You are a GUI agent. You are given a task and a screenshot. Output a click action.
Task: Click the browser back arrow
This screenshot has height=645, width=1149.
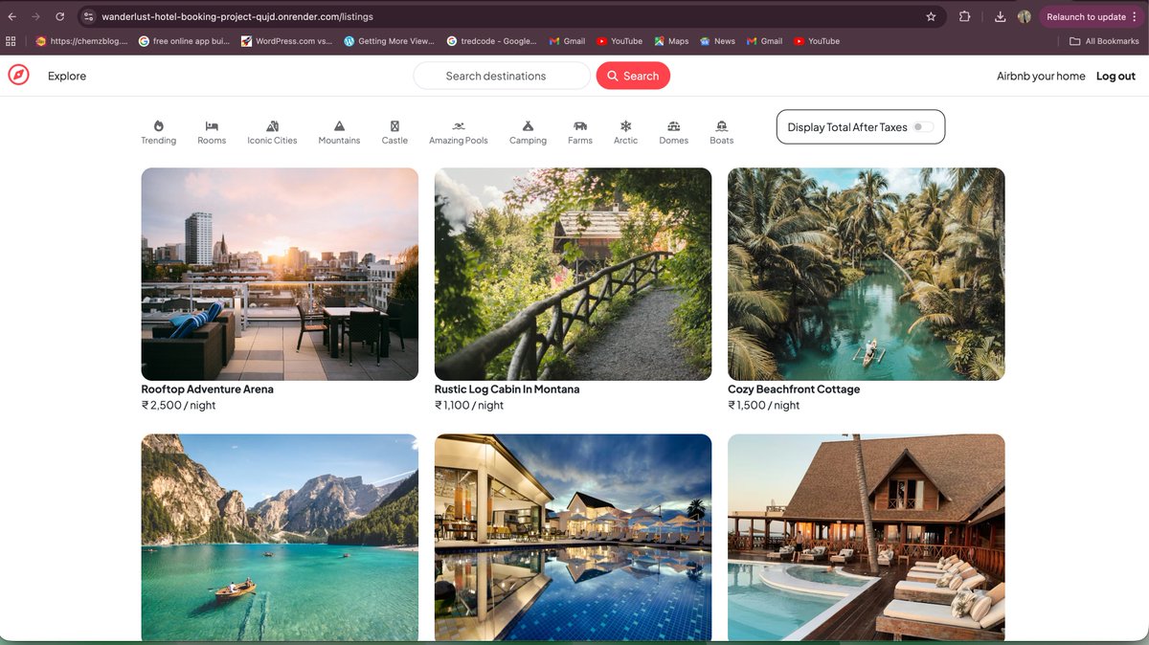pyautogui.click(x=12, y=16)
